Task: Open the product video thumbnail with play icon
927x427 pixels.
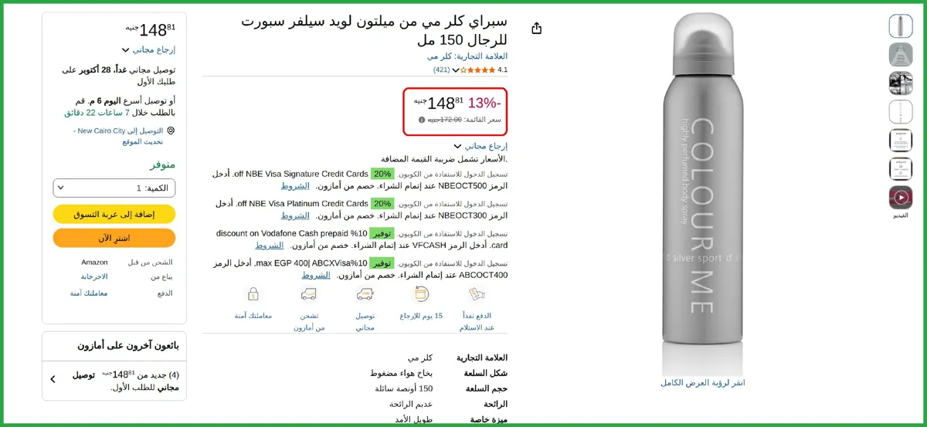Action: (x=901, y=198)
